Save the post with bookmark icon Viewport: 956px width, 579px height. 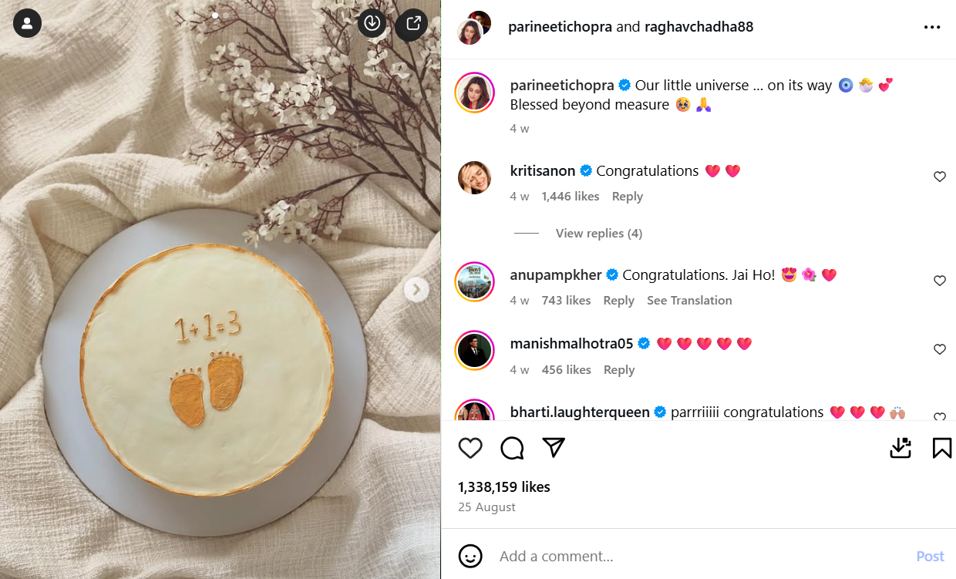(941, 448)
